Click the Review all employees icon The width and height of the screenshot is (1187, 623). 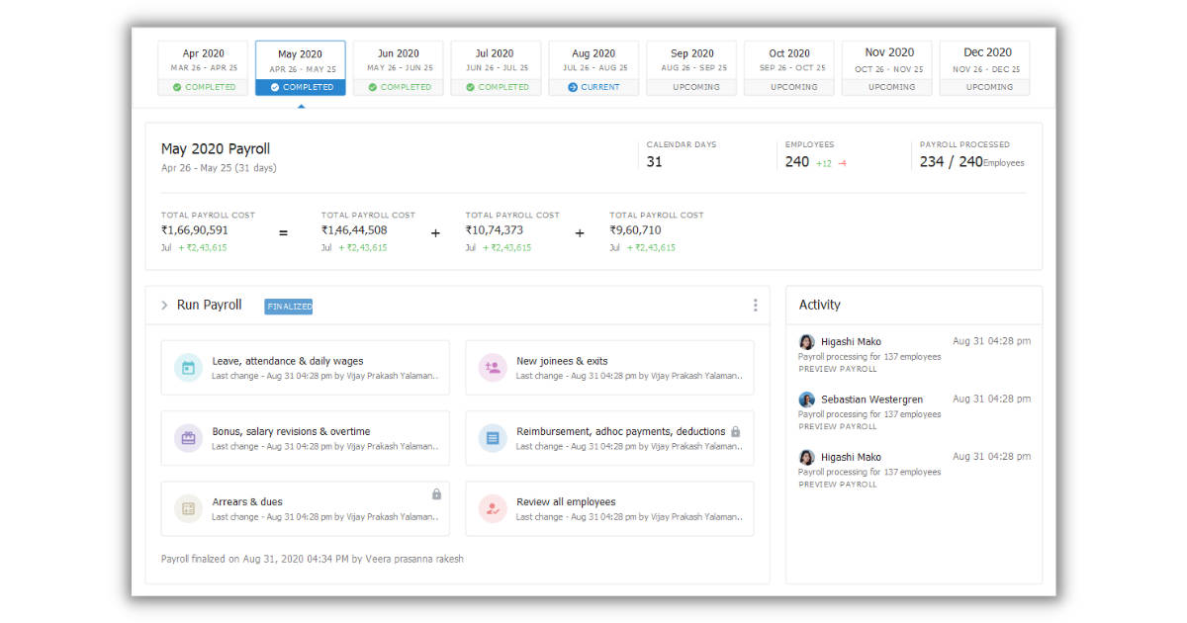(x=493, y=508)
